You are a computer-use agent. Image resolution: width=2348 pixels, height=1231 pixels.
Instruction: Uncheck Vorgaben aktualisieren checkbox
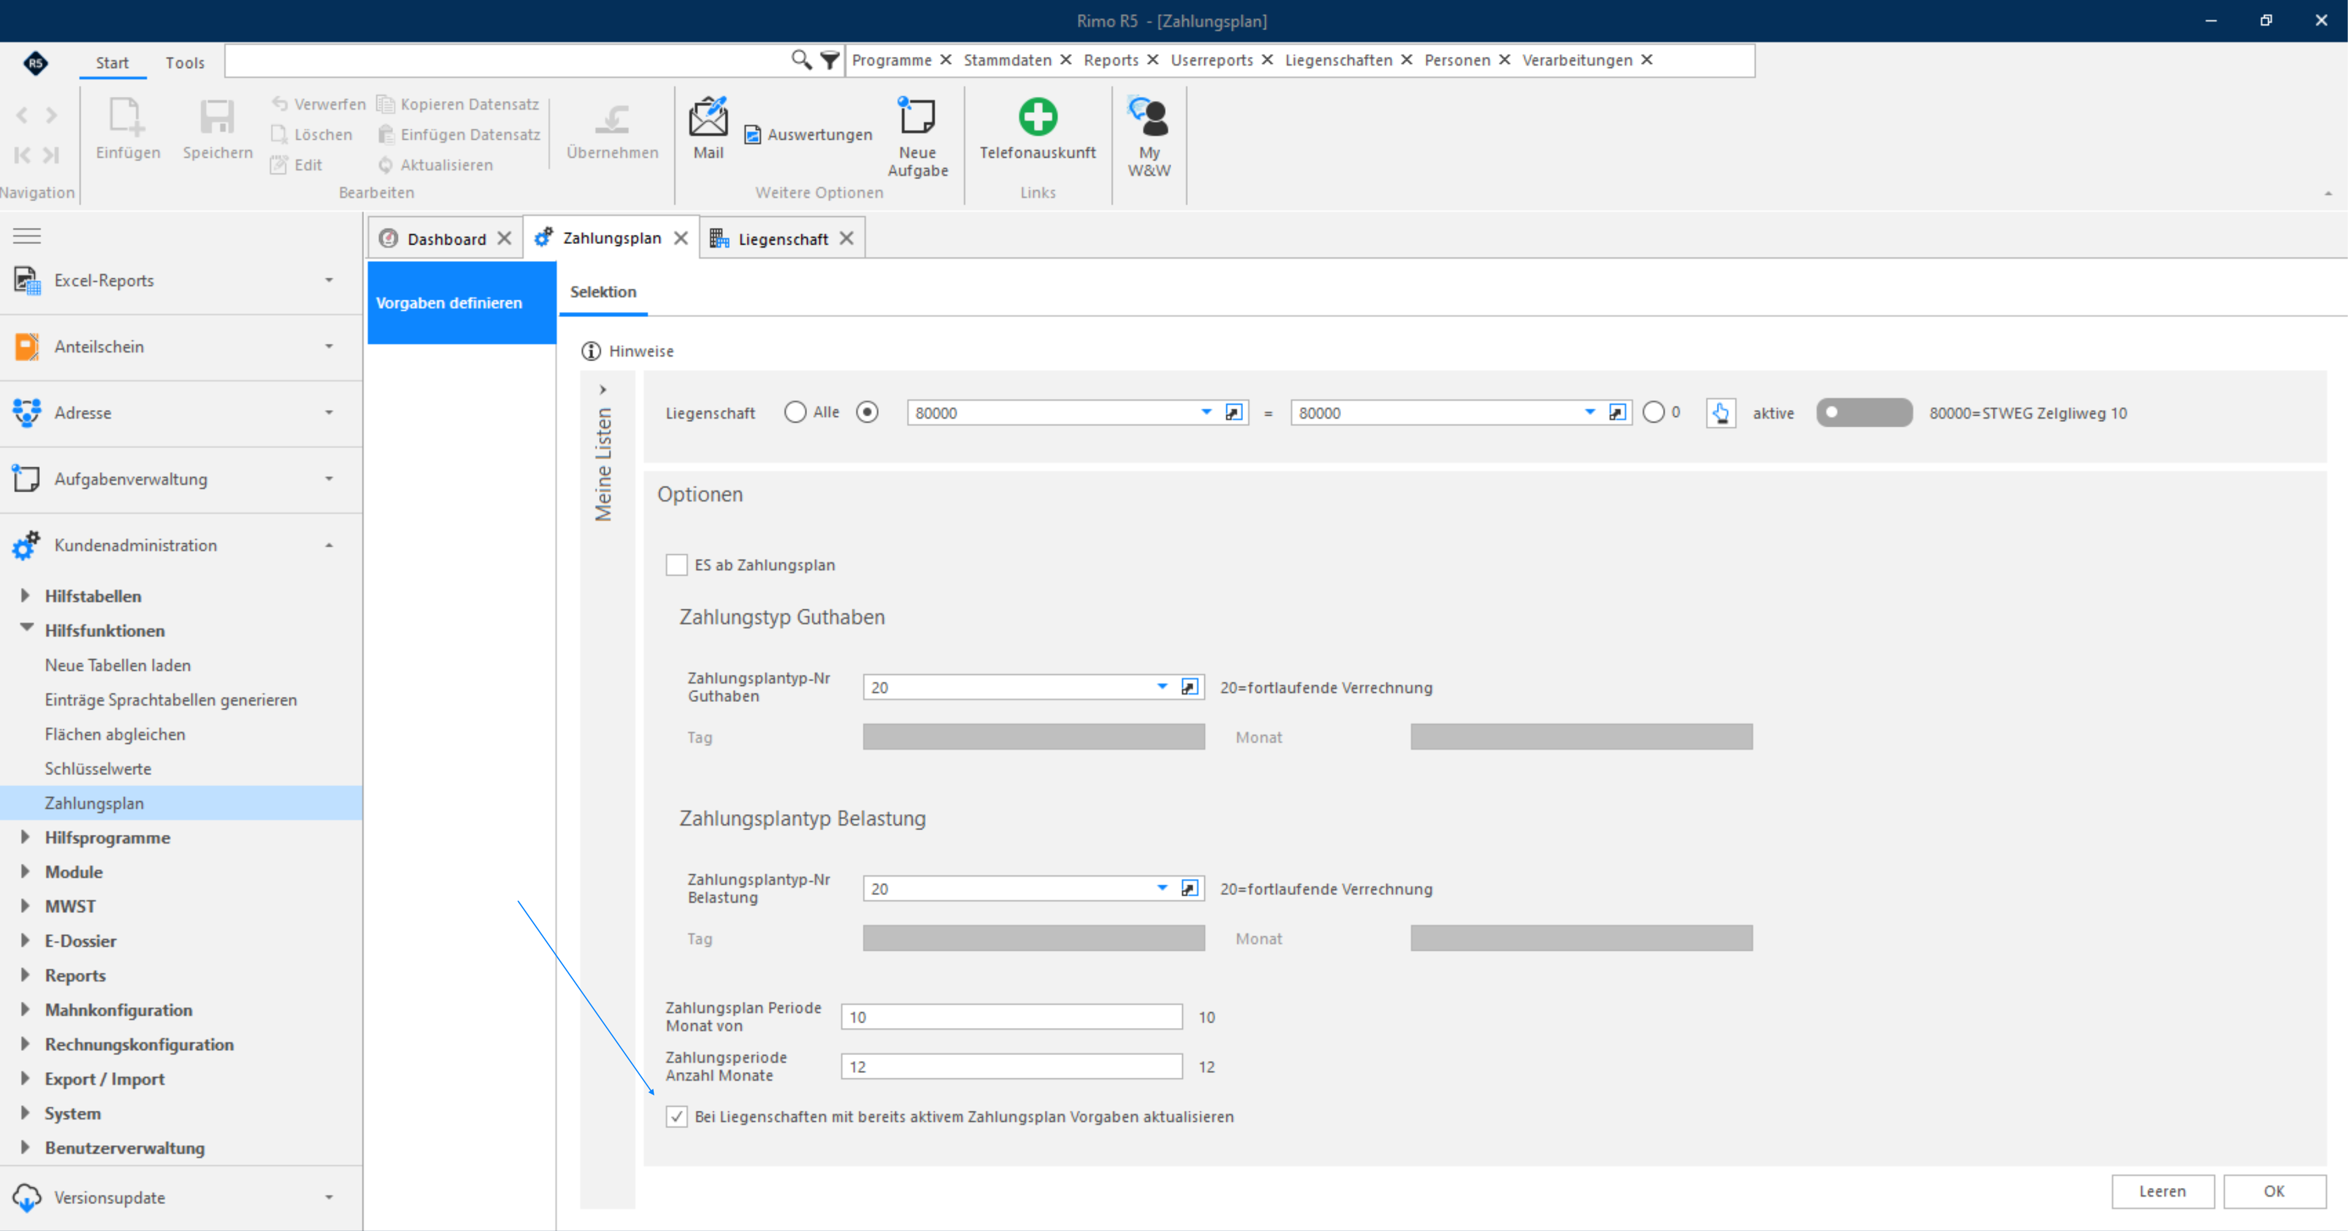pyautogui.click(x=676, y=1116)
